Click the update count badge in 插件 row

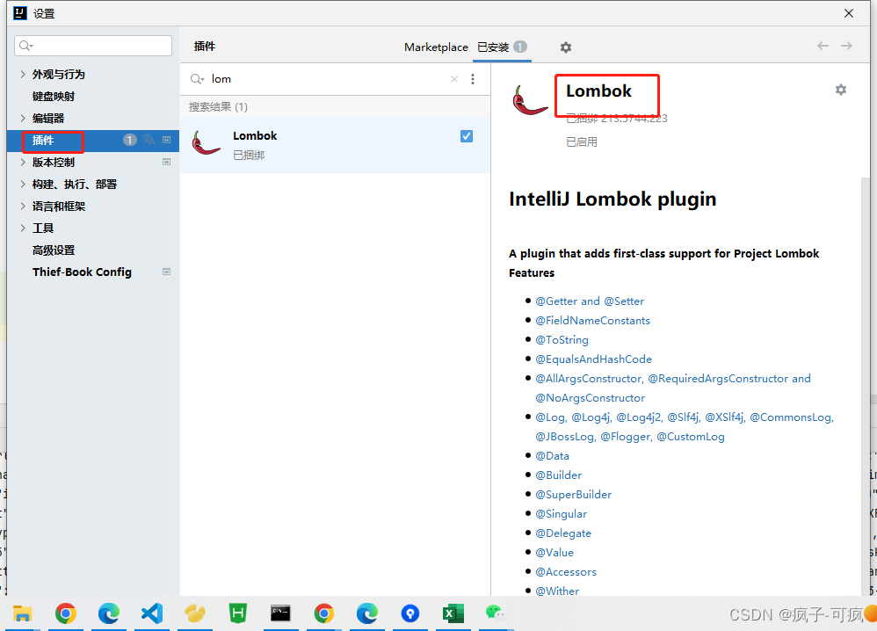tap(130, 140)
